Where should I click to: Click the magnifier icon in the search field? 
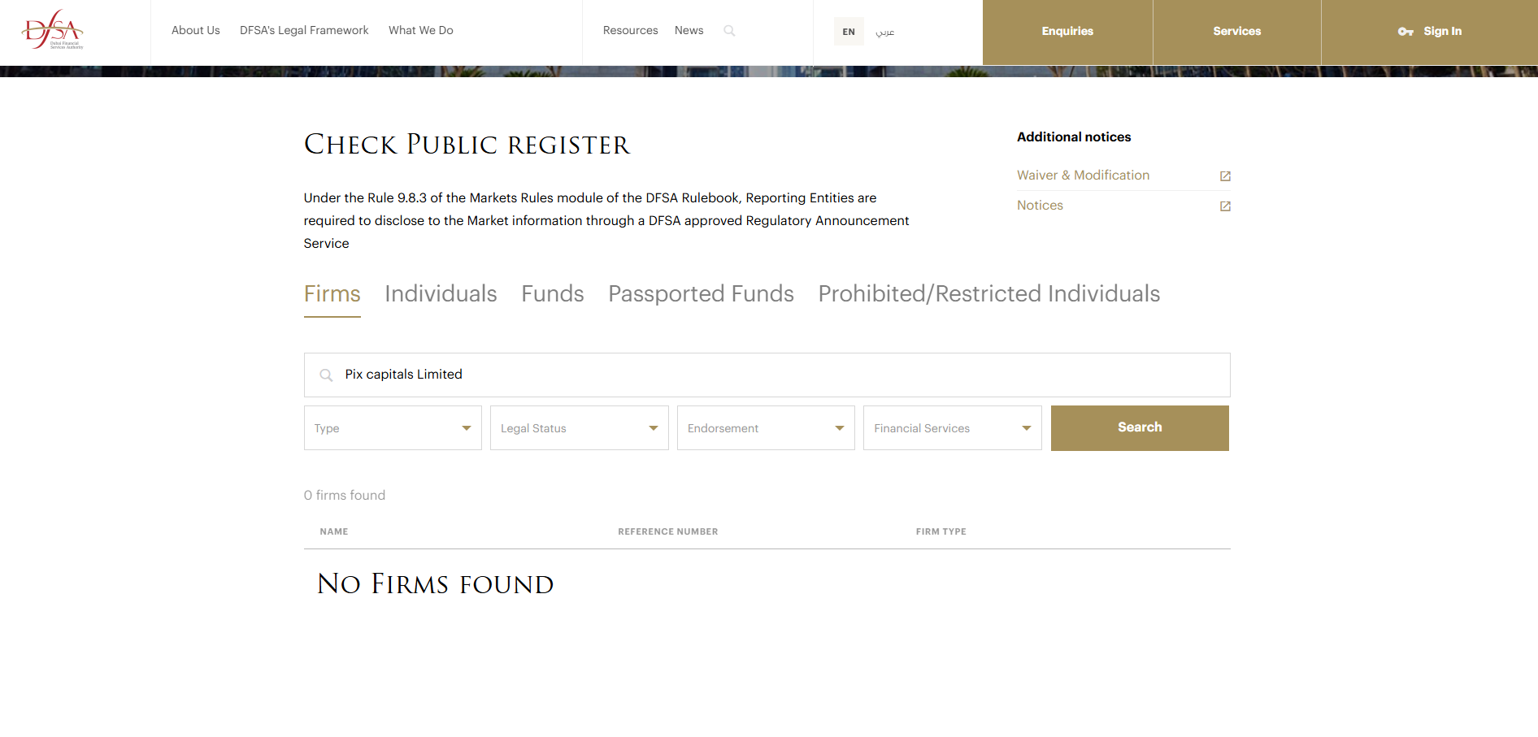(x=326, y=375)
